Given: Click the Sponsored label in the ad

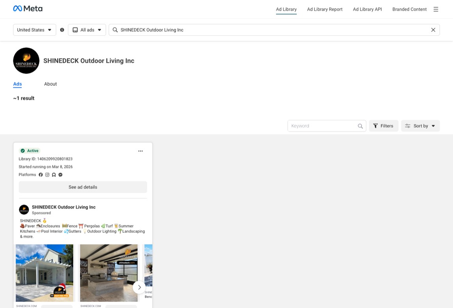Looking at the screenshot, I should [41, 213].
